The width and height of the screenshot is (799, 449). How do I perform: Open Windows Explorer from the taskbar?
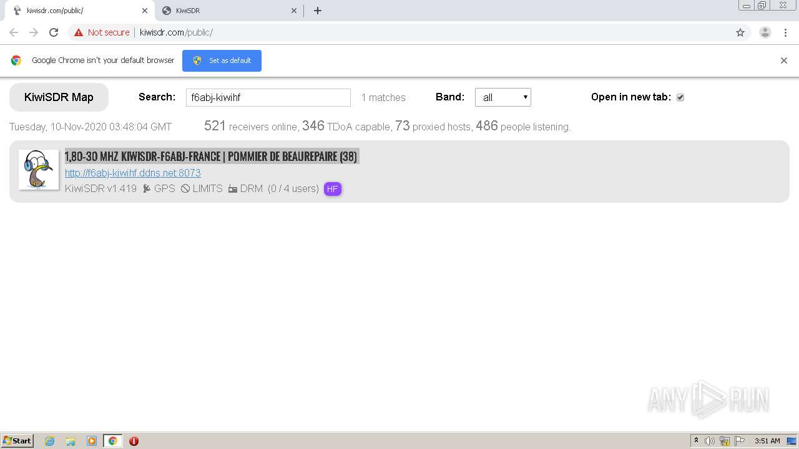pos(71,441)
